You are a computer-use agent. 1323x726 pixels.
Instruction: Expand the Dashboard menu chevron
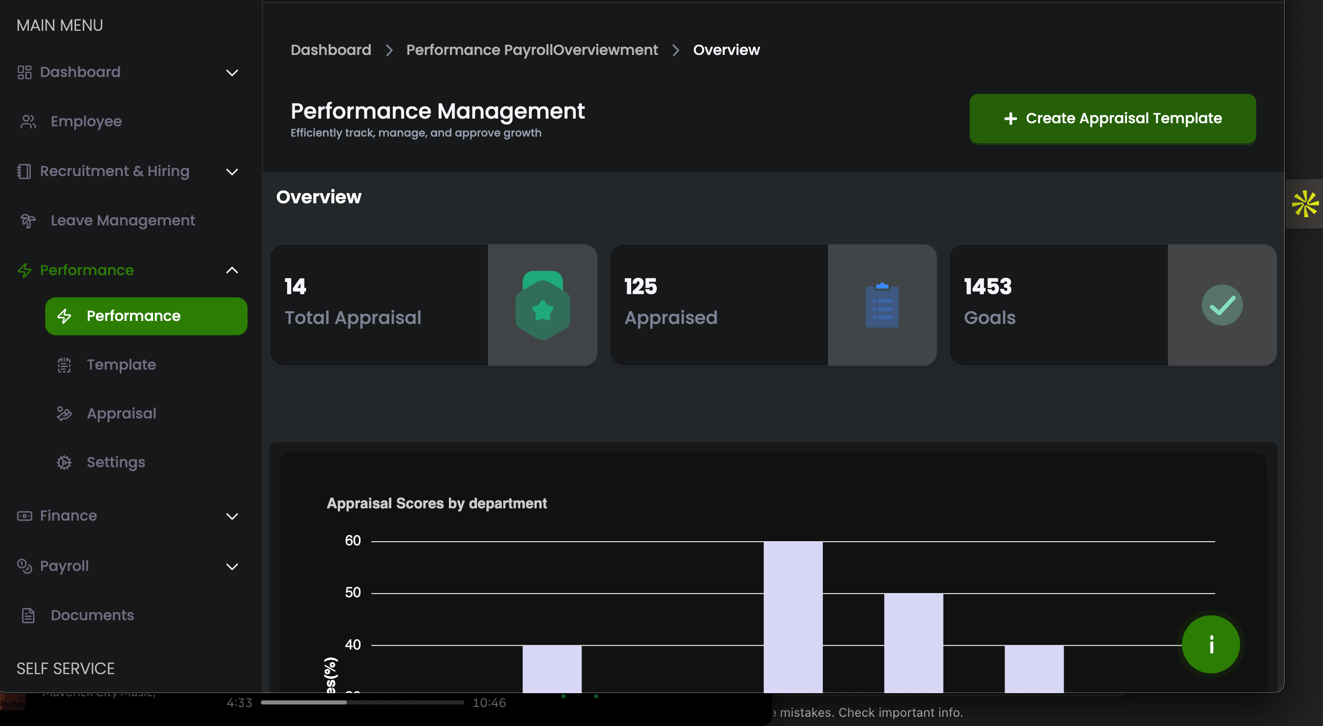(232, 72)
